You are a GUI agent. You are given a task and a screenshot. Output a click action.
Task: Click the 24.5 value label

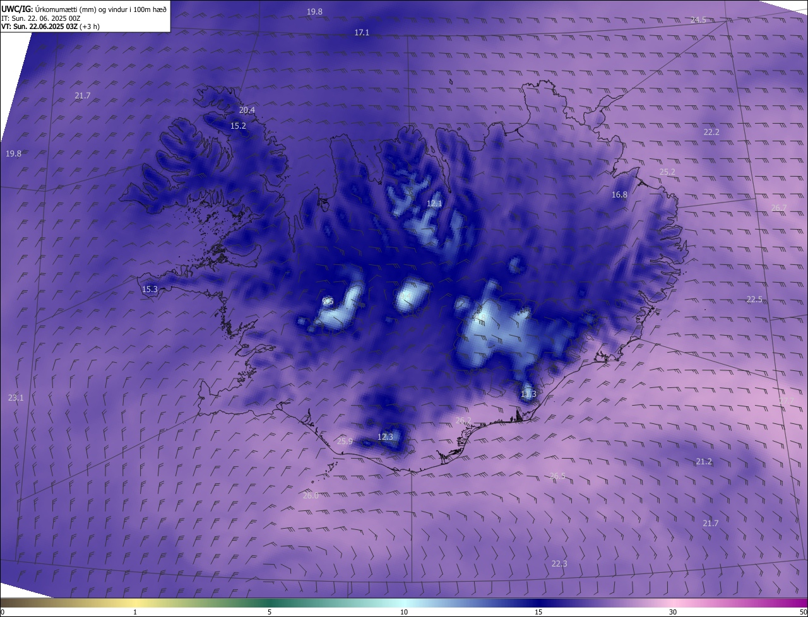point(698,20)
